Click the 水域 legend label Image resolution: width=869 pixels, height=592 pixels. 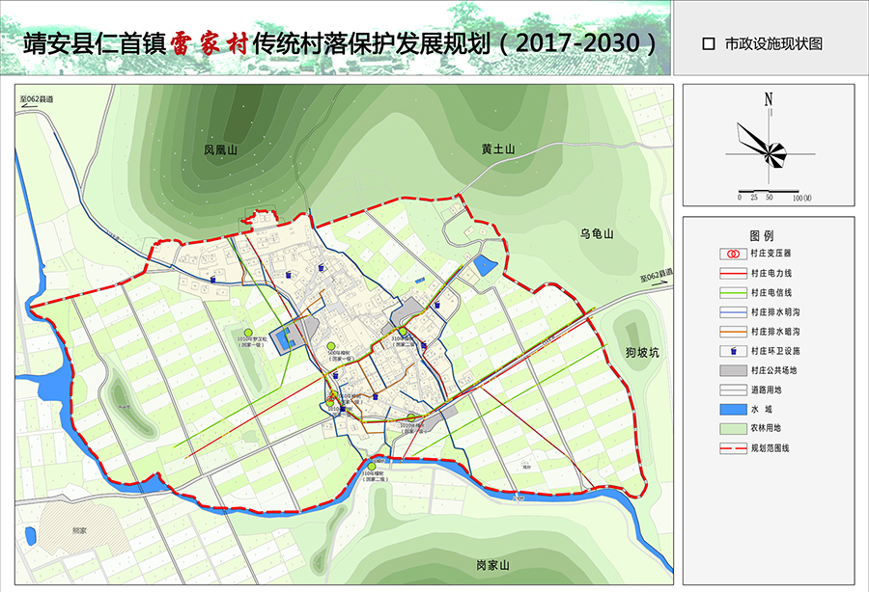tap(762, 410)
